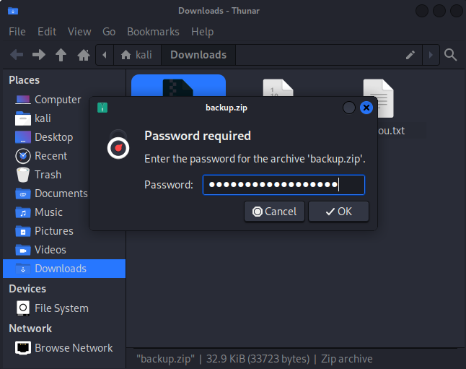Open the File menu
466x369 pixels.
(x=17, y=32)
